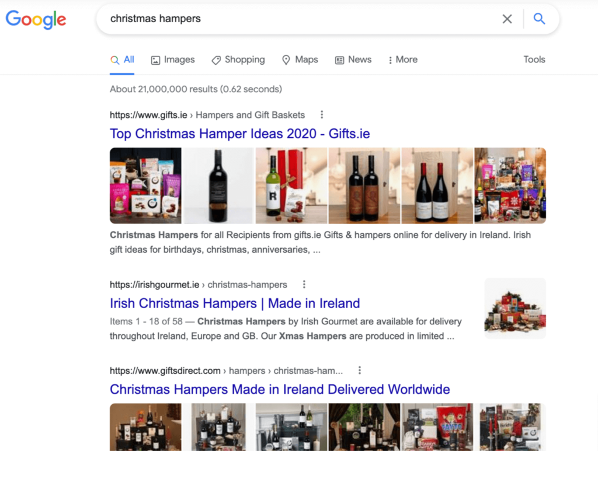Select the All results tab
Screen dimensions: 598x483
pyautogui.click(x=122, y=60)
